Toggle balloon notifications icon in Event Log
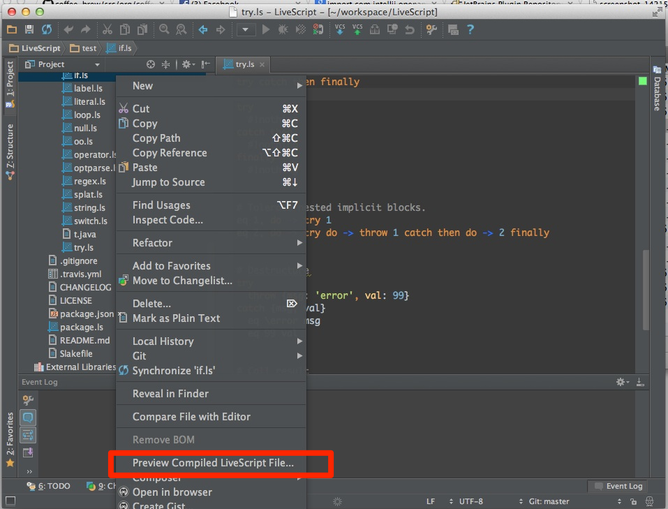The height and width of the screenshot is (509, 668). pos(29,418)
